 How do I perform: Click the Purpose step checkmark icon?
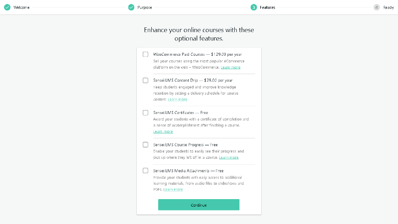(131, 7)
